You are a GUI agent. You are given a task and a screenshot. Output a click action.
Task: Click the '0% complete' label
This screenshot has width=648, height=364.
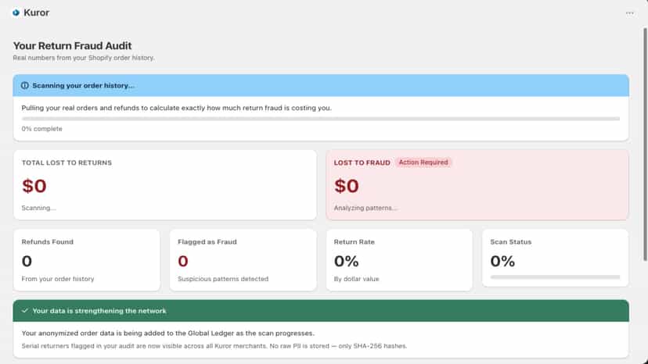point(41,129)
